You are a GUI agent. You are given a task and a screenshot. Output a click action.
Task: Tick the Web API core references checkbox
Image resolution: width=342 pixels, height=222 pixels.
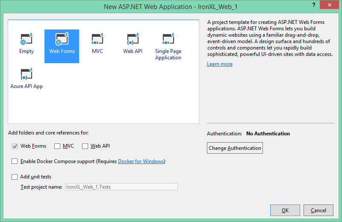(85, 146)
